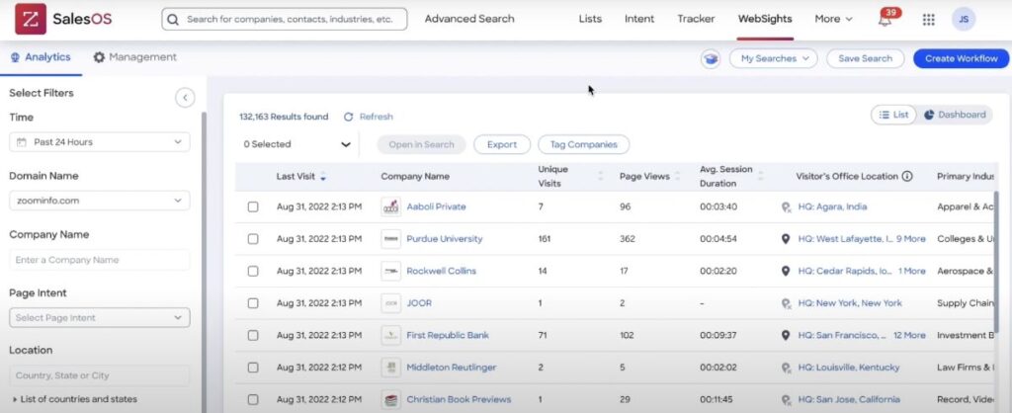Viewport: 1012px width, 413px height.
Task: Check the Purdue University row checkbox
Action: tap(253, 239)
